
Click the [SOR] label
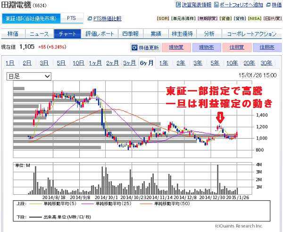click(163, 18)
